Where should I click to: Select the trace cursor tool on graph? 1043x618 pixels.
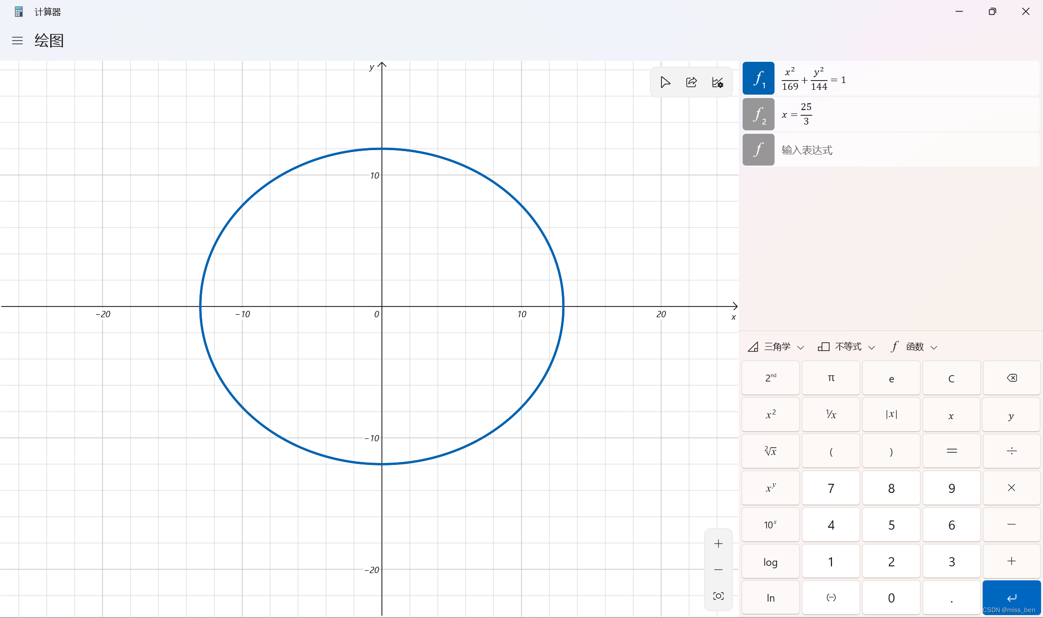tap(665, 83)
